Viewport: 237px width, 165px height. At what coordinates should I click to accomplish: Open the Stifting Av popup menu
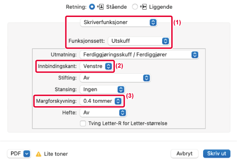pos(115,78)
